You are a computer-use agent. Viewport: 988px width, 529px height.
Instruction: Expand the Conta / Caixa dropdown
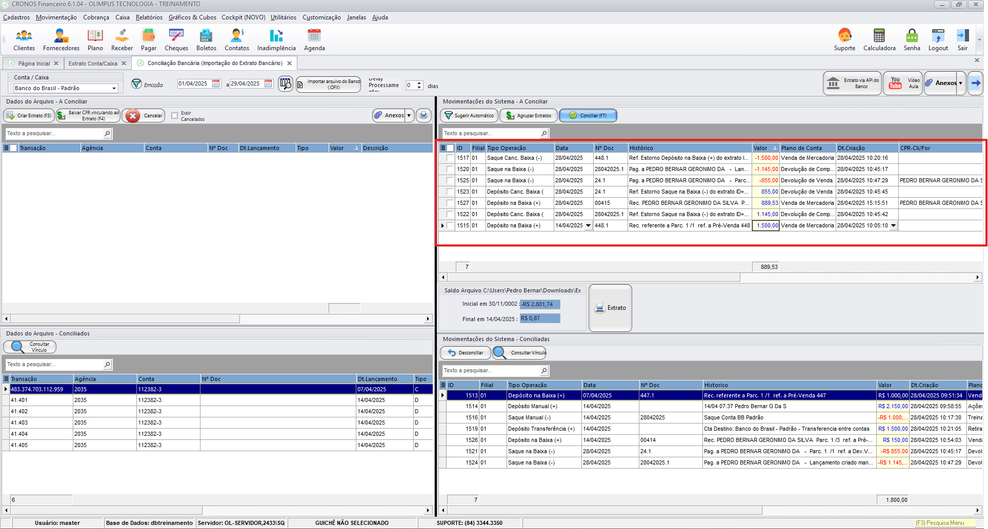coord(114,88)
